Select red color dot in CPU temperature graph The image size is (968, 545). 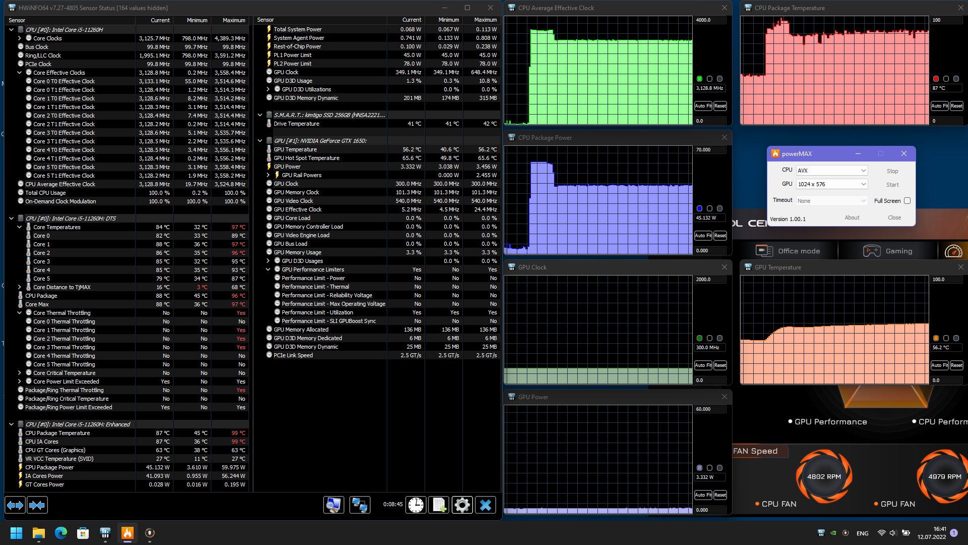936,79
